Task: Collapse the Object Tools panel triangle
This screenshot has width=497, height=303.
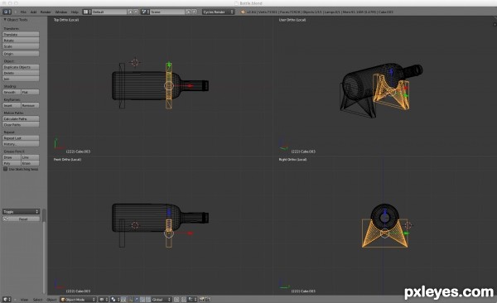Action: coord(5,20)
